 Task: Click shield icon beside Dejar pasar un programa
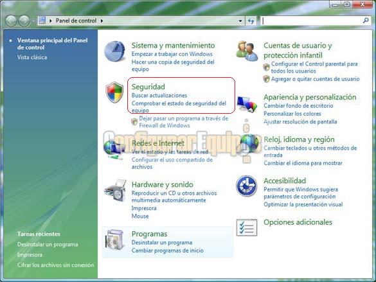pyautogui.click(x=134, y=121)
